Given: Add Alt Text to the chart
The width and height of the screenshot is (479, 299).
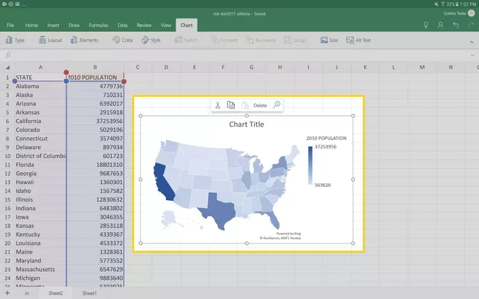Looking at the screenshot, I should coord(358,40).
